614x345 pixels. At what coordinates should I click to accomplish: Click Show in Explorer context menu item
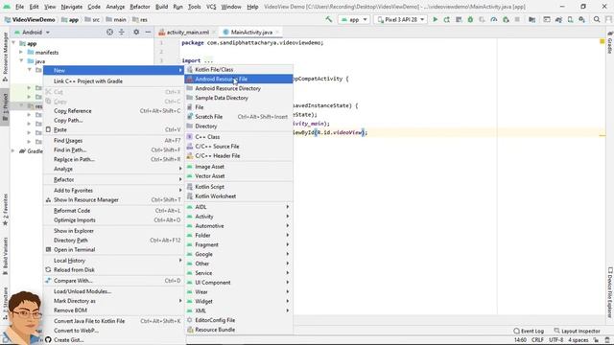(113, 231)
